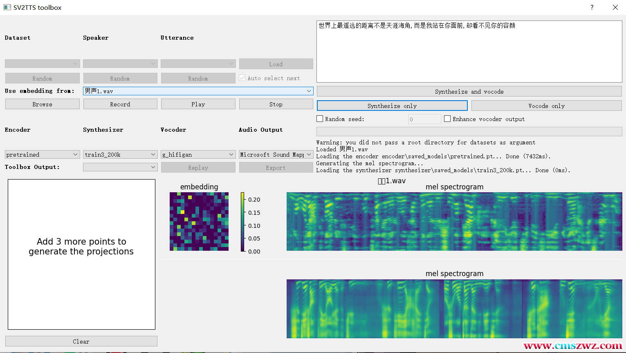Open the Audio Output device dropdown

click(276, 155)
